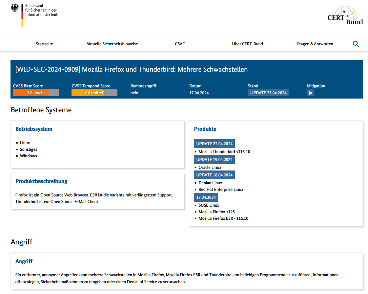Click the 'Mitigation' label
Image resolution: width=368 pixels, height=294 pixels.
tap(316, 86)
